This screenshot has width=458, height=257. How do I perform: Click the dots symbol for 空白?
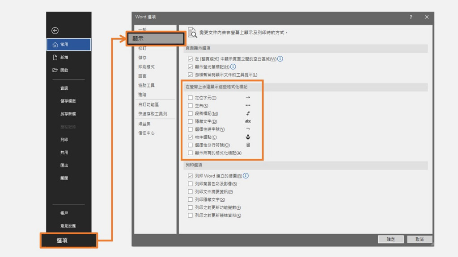248,105
